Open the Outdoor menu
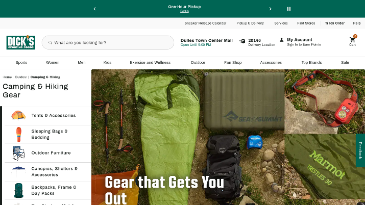This screenshot has height=205, width=365. (198, 63)
